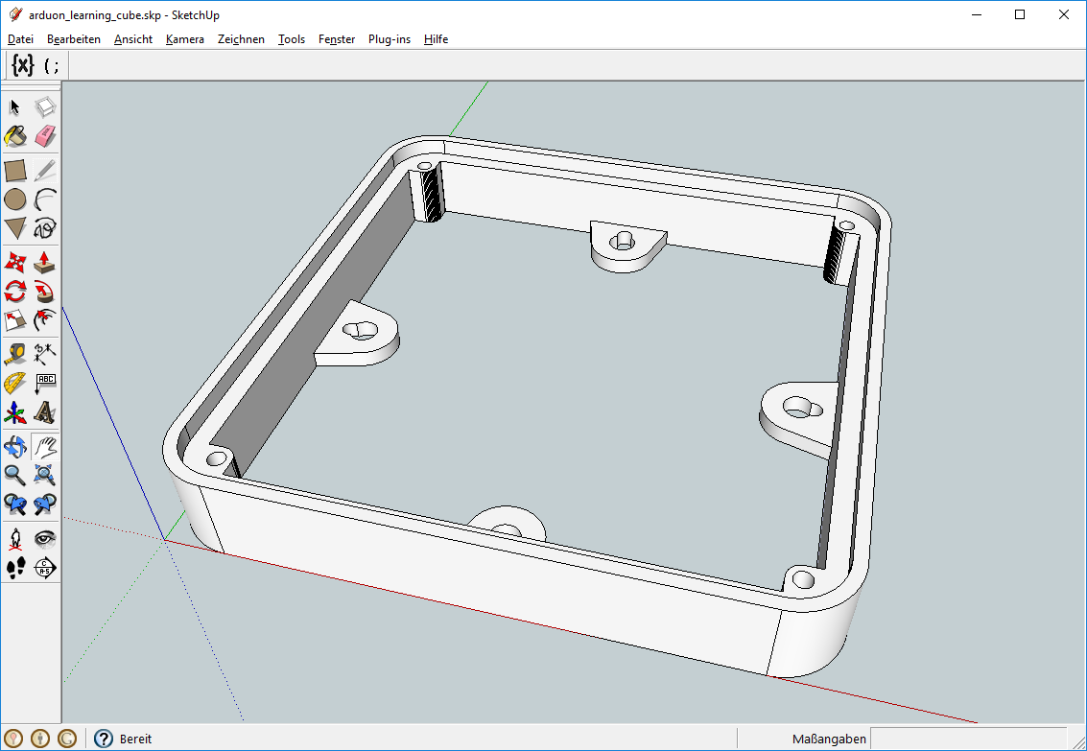1087x751 pixels.
Task: Click the {x} plugin toolbar button
Action: 23,65
